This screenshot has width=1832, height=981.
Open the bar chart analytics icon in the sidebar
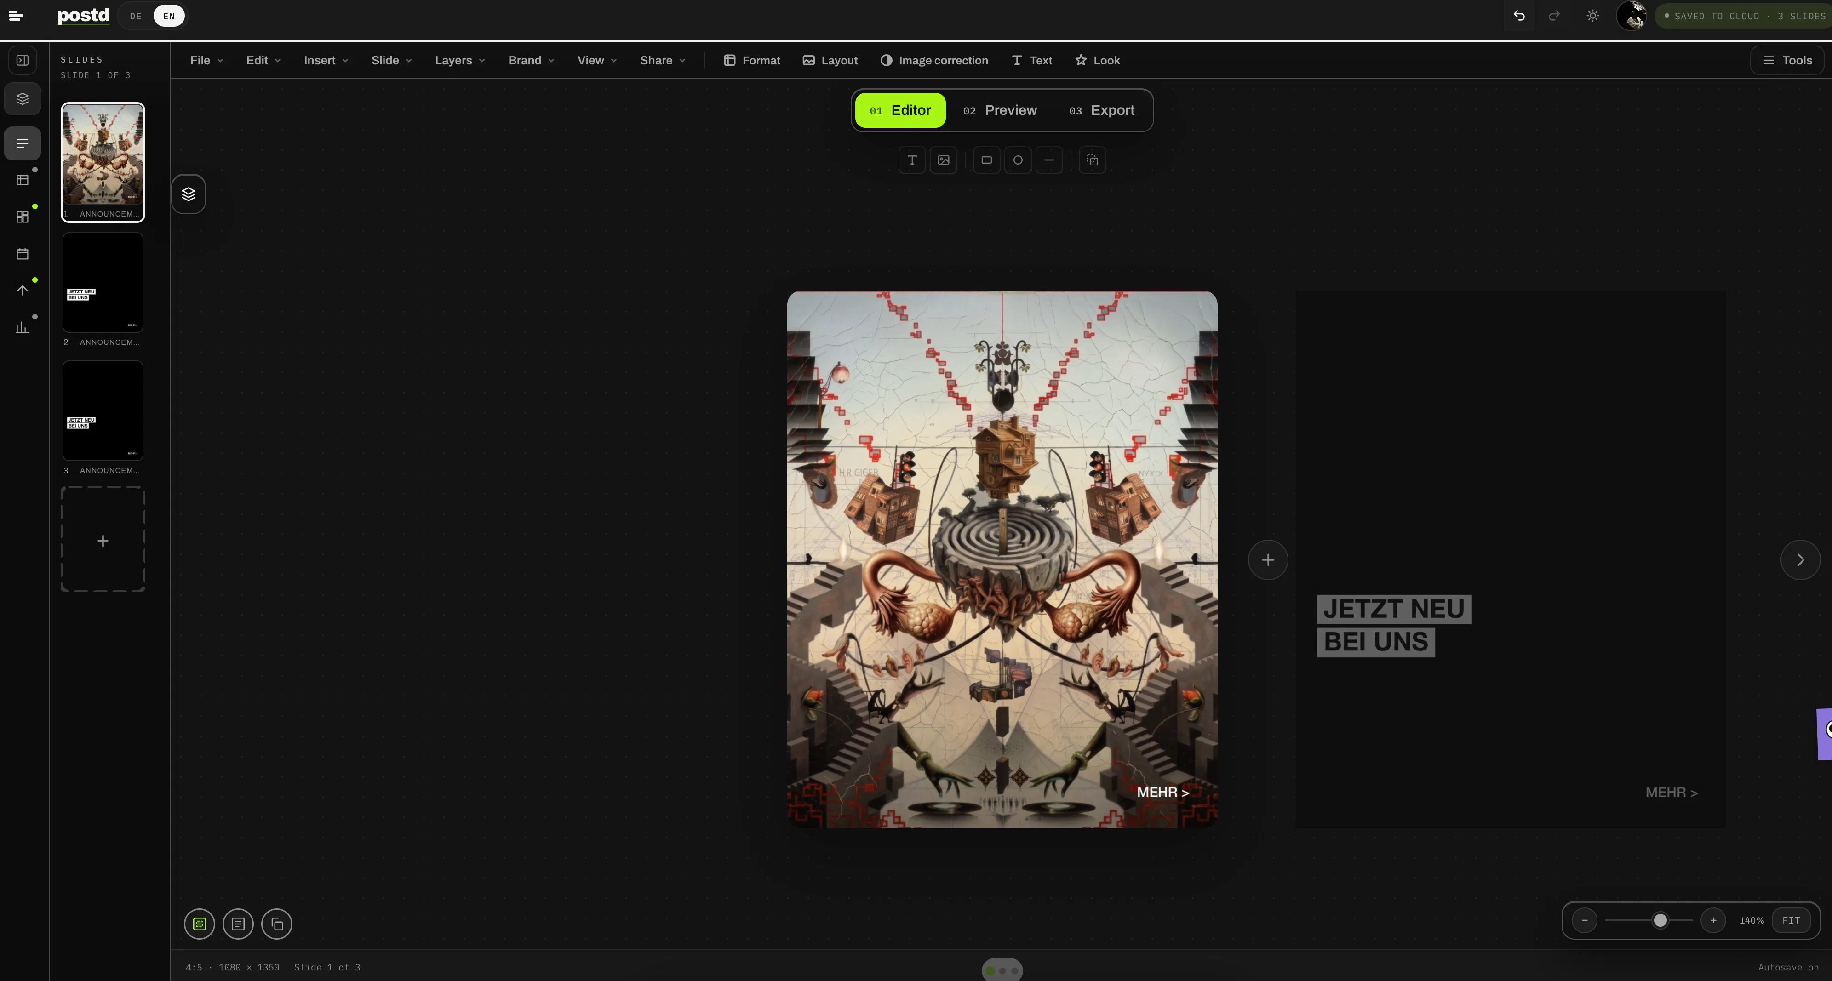(23, 327)
